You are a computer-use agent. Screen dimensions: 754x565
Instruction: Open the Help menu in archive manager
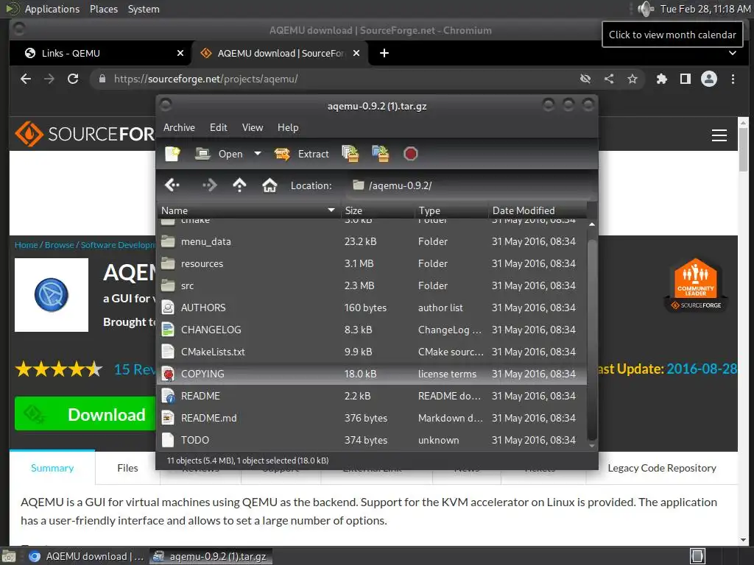click(x=288, y=127)
